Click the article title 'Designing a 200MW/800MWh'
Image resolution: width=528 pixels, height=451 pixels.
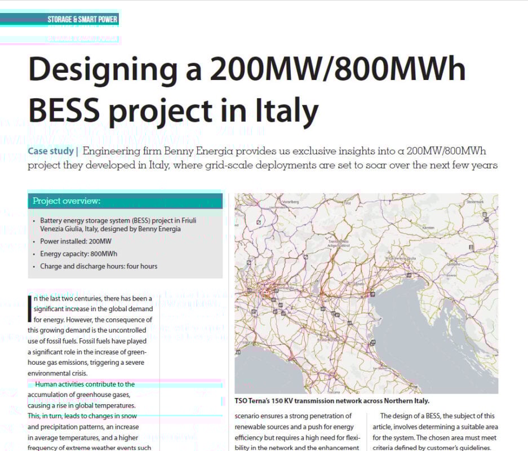(247, 70)
